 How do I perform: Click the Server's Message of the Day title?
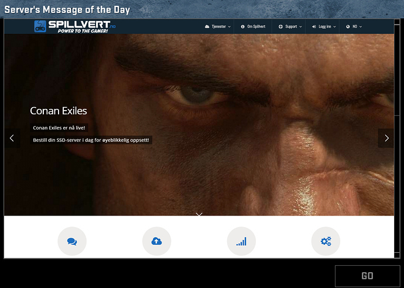(x=67, y=10)
